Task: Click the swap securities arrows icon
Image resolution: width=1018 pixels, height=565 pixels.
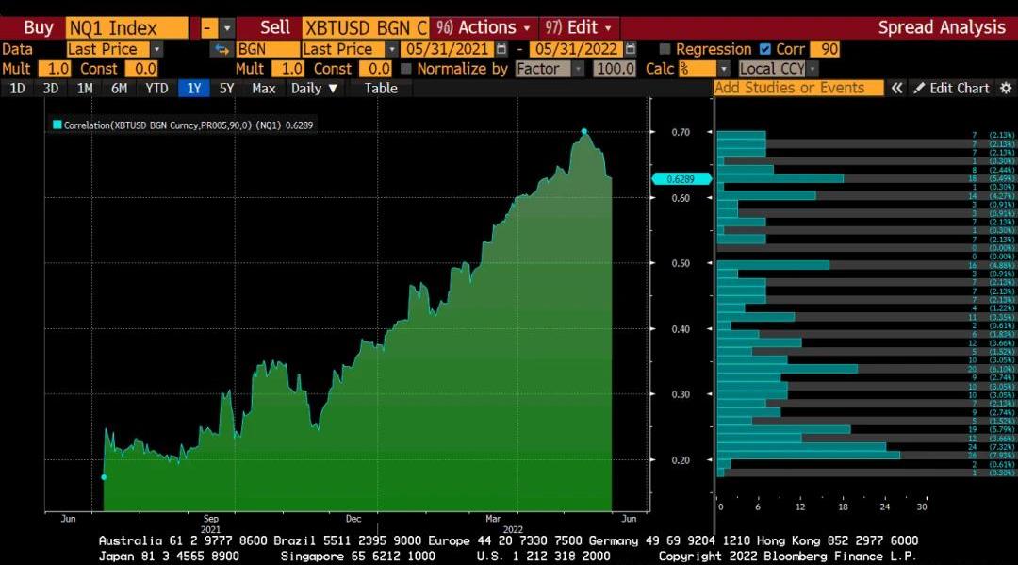Action: coord(222,49)
